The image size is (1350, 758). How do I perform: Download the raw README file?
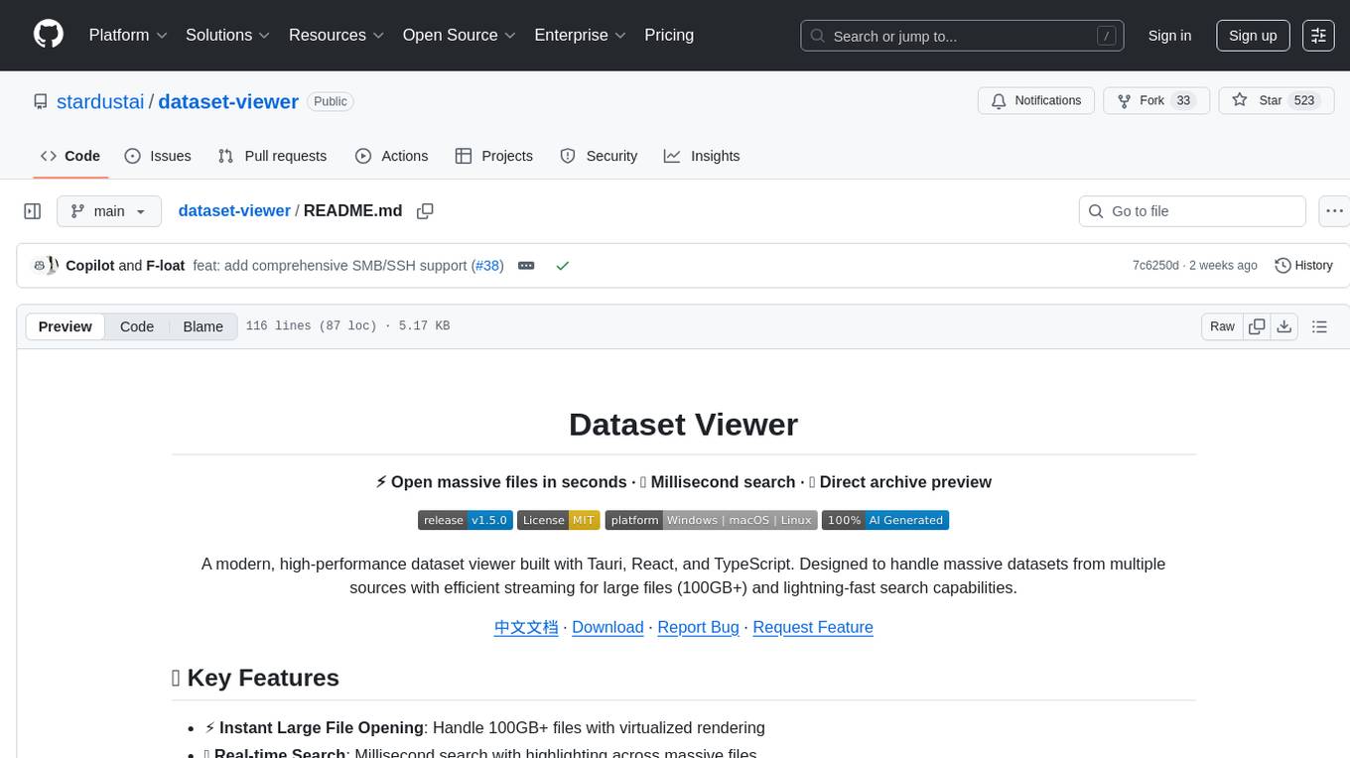pos(1284,326)
